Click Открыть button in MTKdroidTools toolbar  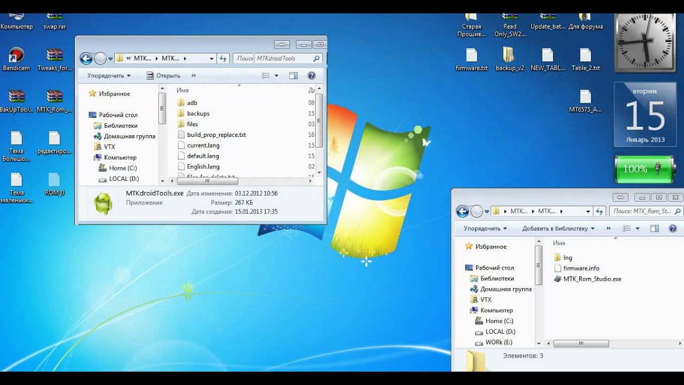click(164, 76)
